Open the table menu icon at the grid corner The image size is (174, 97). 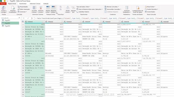23,22
